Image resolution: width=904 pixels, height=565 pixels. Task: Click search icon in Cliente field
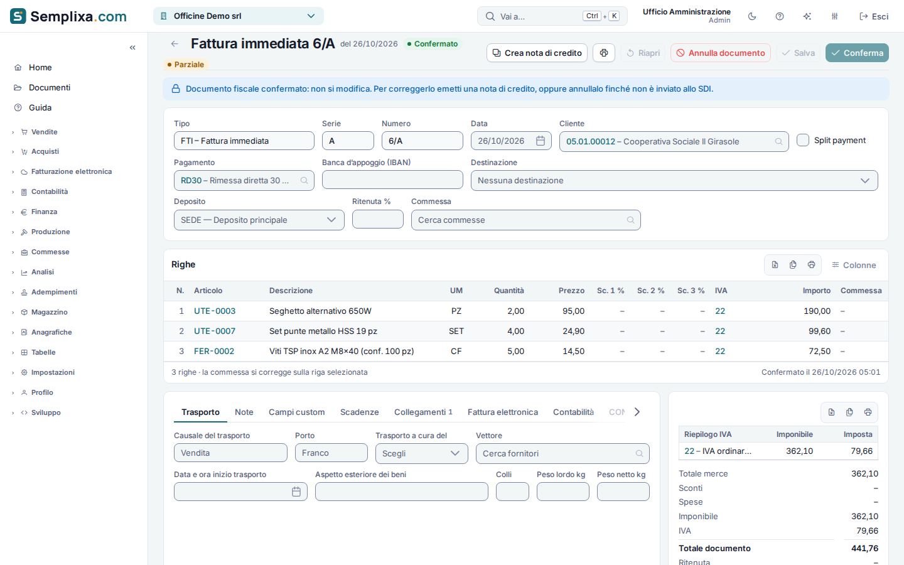(x=778, y=142)
